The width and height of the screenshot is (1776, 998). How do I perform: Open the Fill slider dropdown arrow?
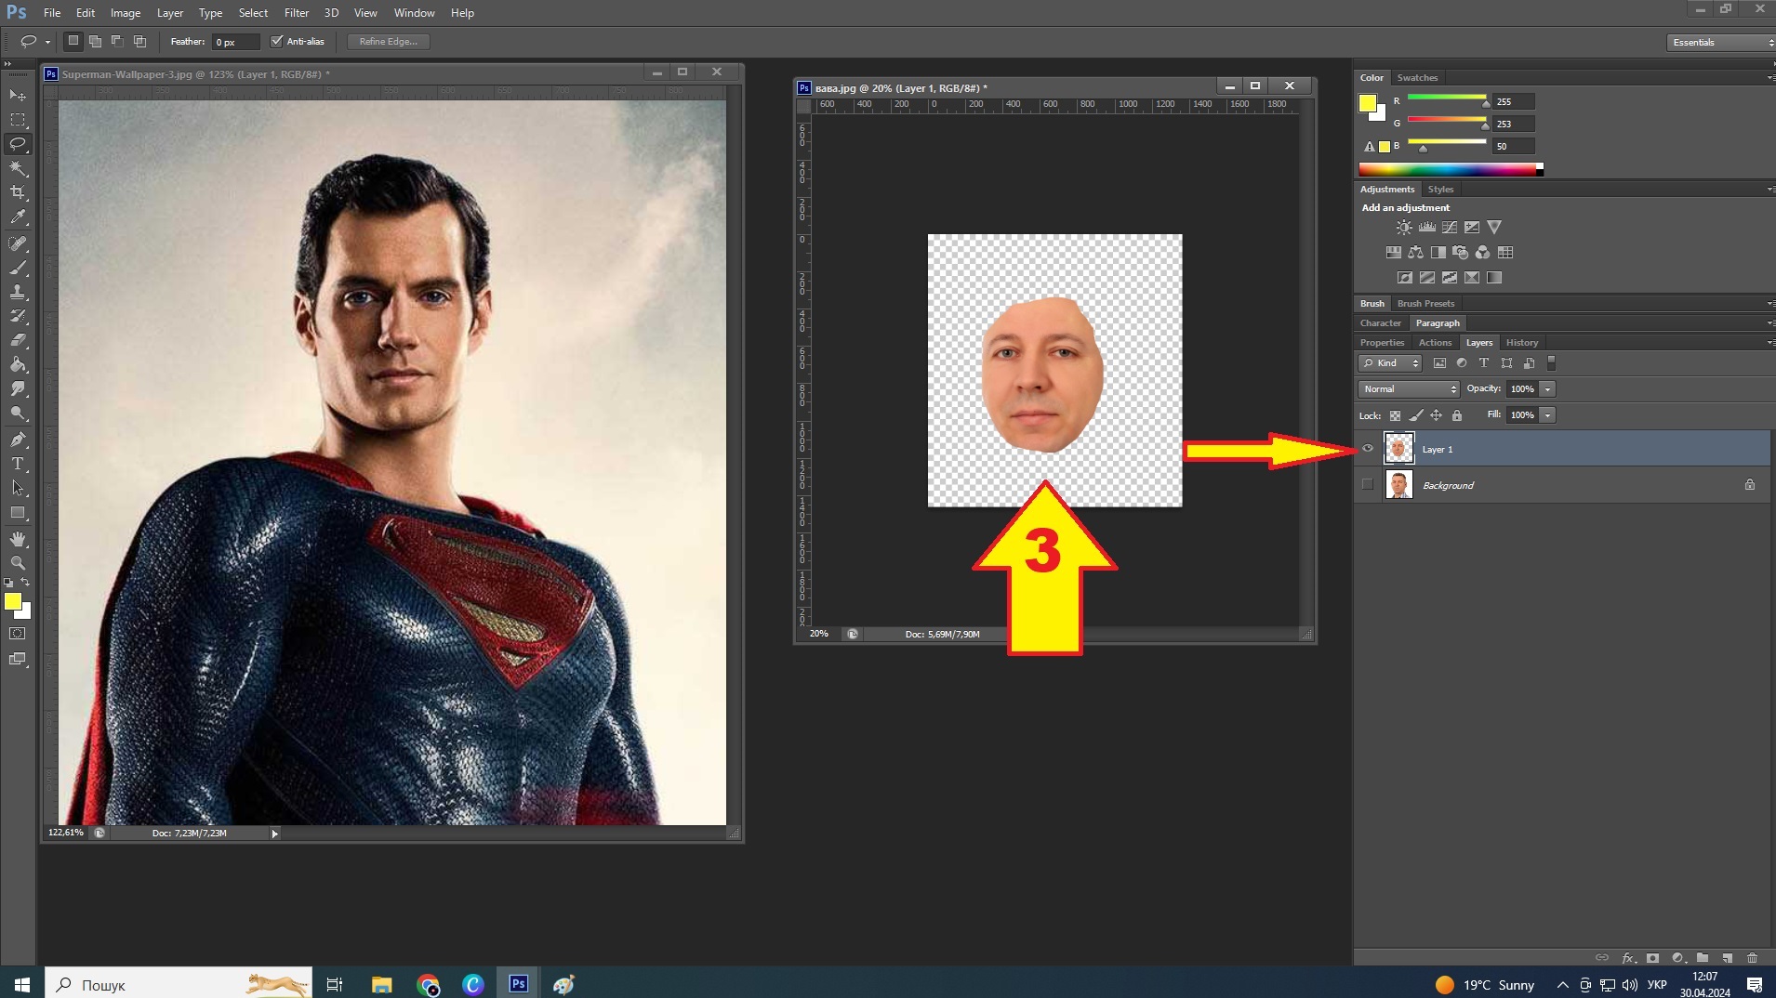(1548, 415)
